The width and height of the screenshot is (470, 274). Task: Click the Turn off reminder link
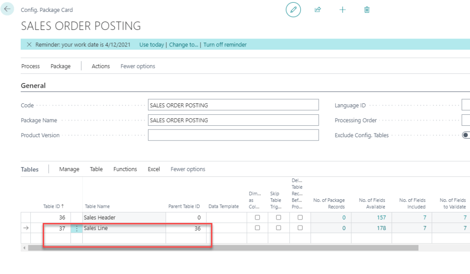point(225,45)
